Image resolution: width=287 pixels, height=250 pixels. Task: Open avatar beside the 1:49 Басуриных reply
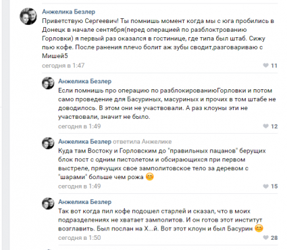[x=48, y=83]
